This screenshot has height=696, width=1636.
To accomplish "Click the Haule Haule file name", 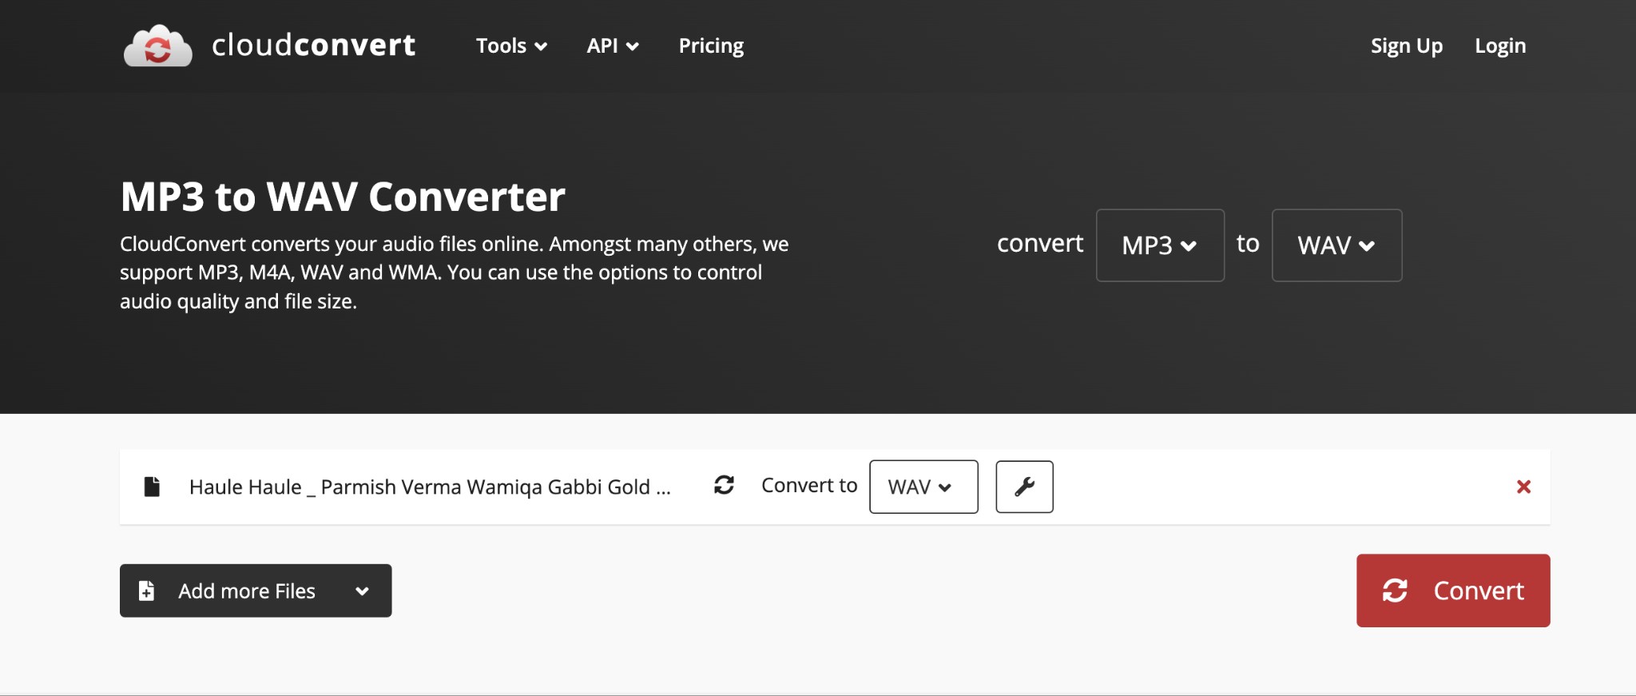I will pyautogui.click(x=430, y=487).
